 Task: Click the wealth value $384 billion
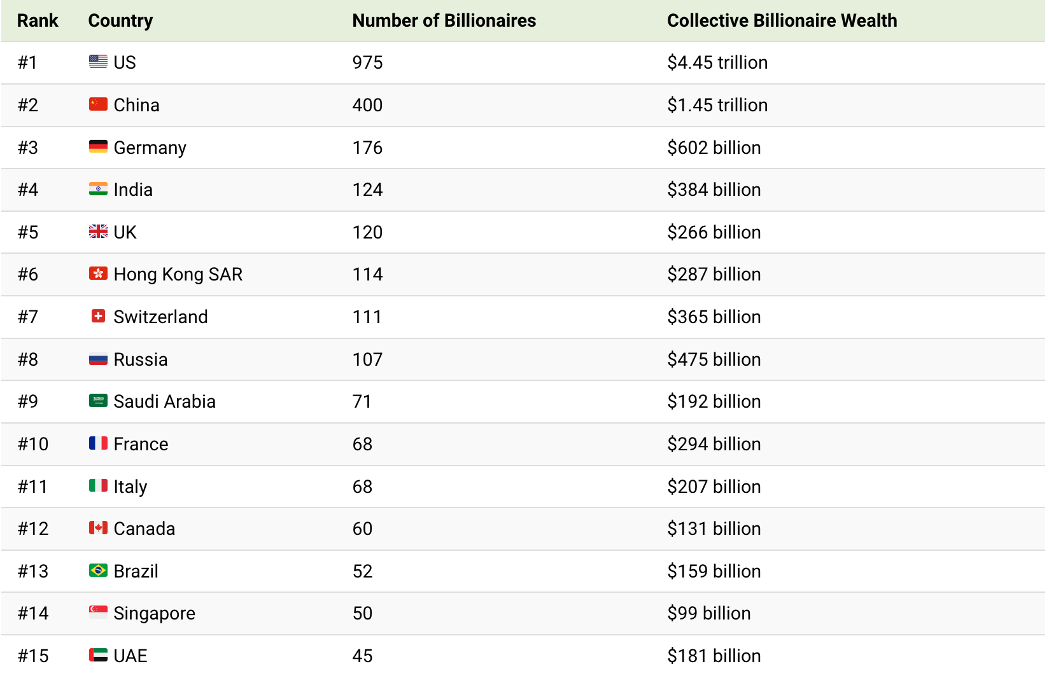coord(714,190)
